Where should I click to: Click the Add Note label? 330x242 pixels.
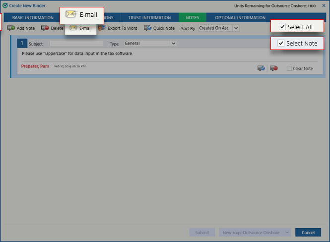click(x=26, y=28)
